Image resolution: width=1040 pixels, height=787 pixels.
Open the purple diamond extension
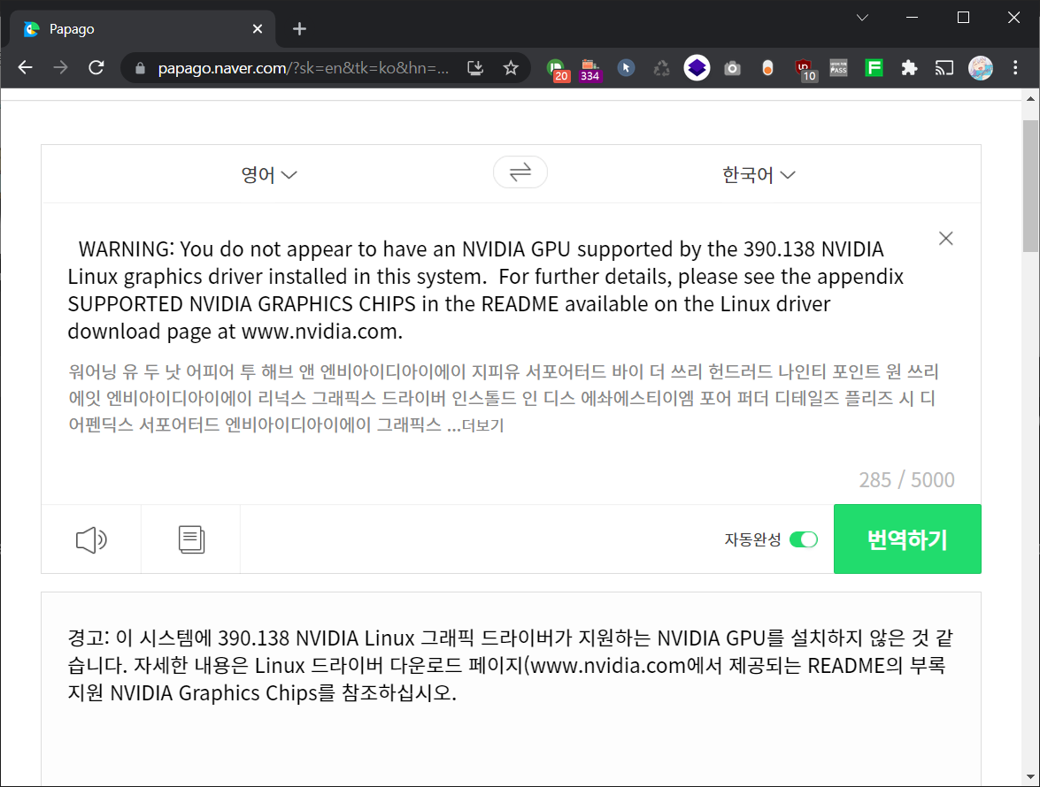click(697, 67)
